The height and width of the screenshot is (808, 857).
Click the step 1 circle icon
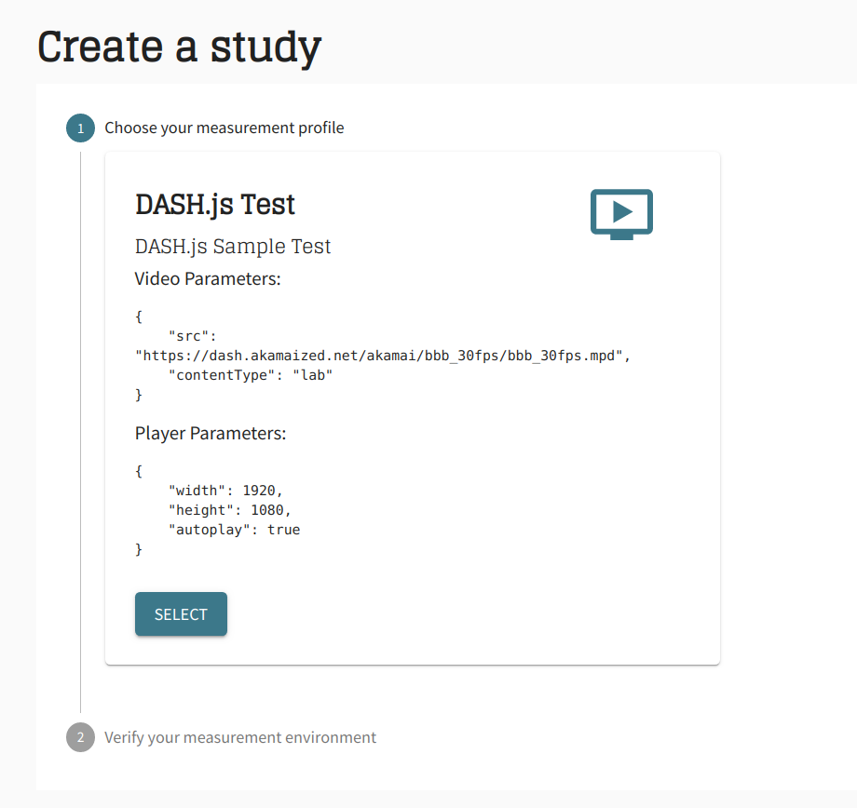[x=80, y=128]
